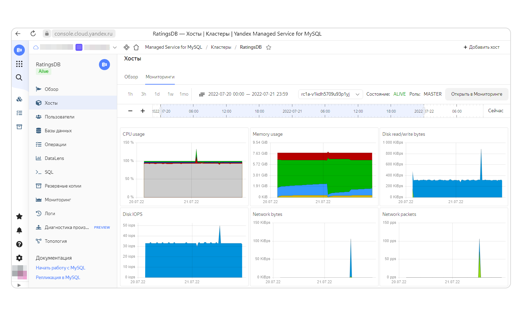This screenshot has width=522, height=316.
Task: Click the console.cloud.yandex.ru address bar
Action: (x=83, y=33)
